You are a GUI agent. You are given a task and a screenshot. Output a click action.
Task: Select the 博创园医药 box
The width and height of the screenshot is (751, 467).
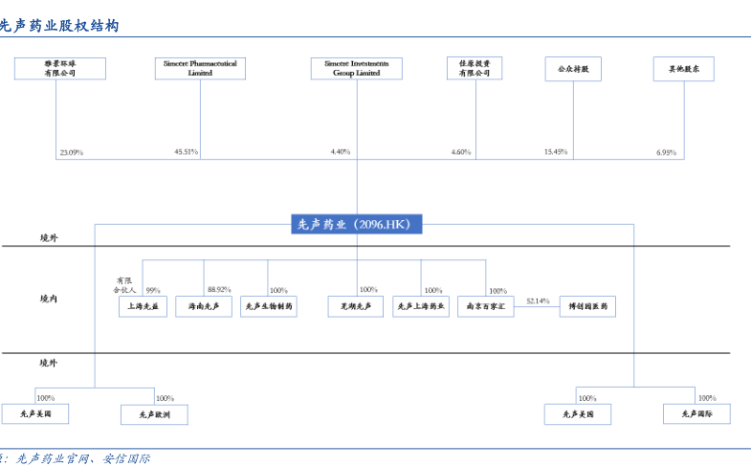[x=587, y=307]
